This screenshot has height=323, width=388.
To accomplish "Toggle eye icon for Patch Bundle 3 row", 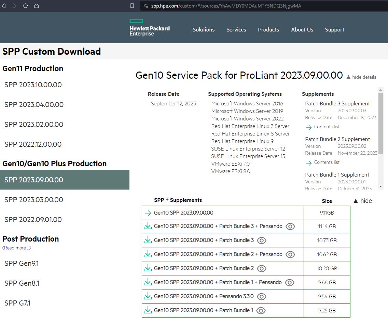I will click(x=261, y=241).
